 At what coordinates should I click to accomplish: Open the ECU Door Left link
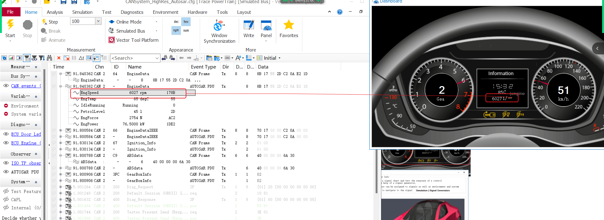(x=26, y=134)
